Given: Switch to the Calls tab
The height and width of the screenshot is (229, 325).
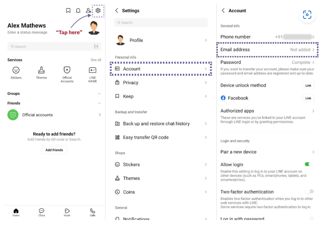Looking at the screenshot, I should (92, 212).
